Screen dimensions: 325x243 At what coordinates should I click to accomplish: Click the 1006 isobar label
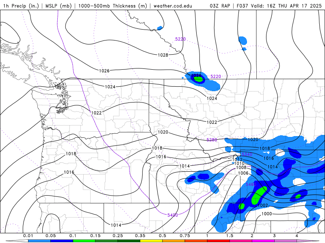pyautogui.click(x=243, y=173)
